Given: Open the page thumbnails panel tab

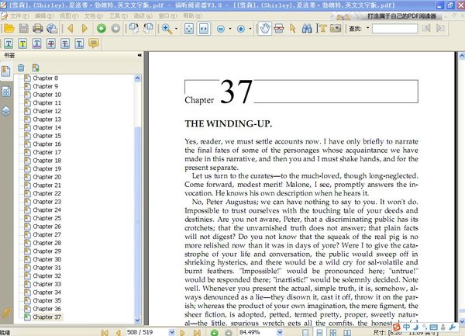Looking at the screenshot, I should (x=6, y=92).
